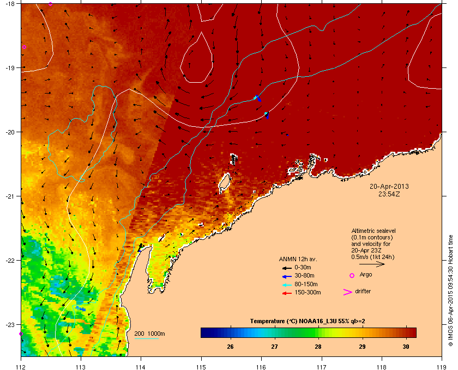Image resolution: width=458 pixels, height=370 pixels.
Task: Click the '150-300m' legend label
Action: click(x=308, y=292)
